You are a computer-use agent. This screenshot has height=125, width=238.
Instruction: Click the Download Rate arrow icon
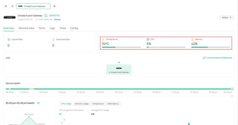(x=53, y=40)
